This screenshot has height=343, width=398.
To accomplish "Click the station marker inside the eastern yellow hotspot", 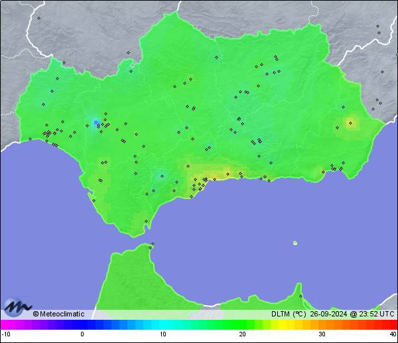I will (350, 123).
